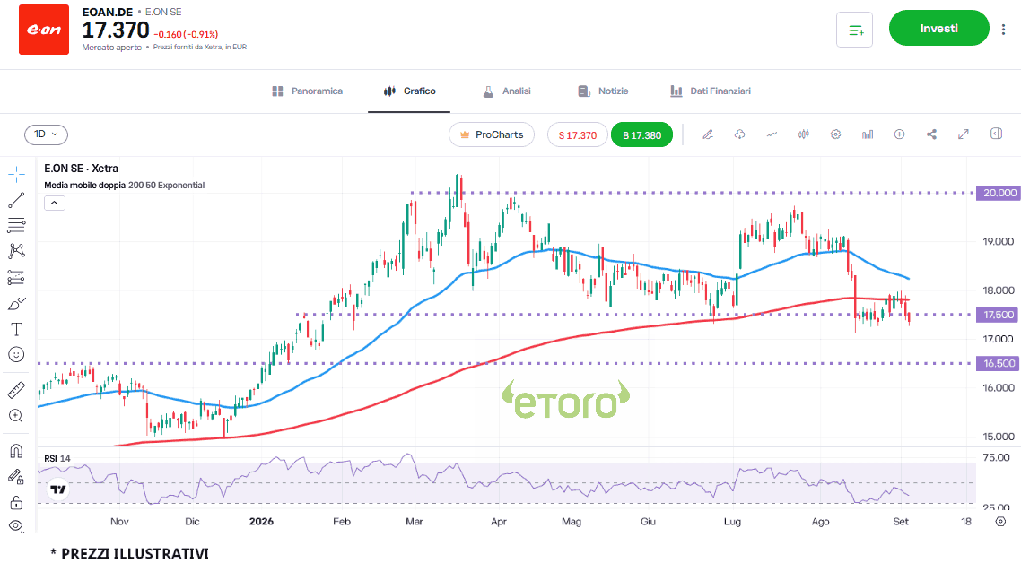Activate the zoom in tool
Screen dimensions: 1021x563
(x=16, y=416)
